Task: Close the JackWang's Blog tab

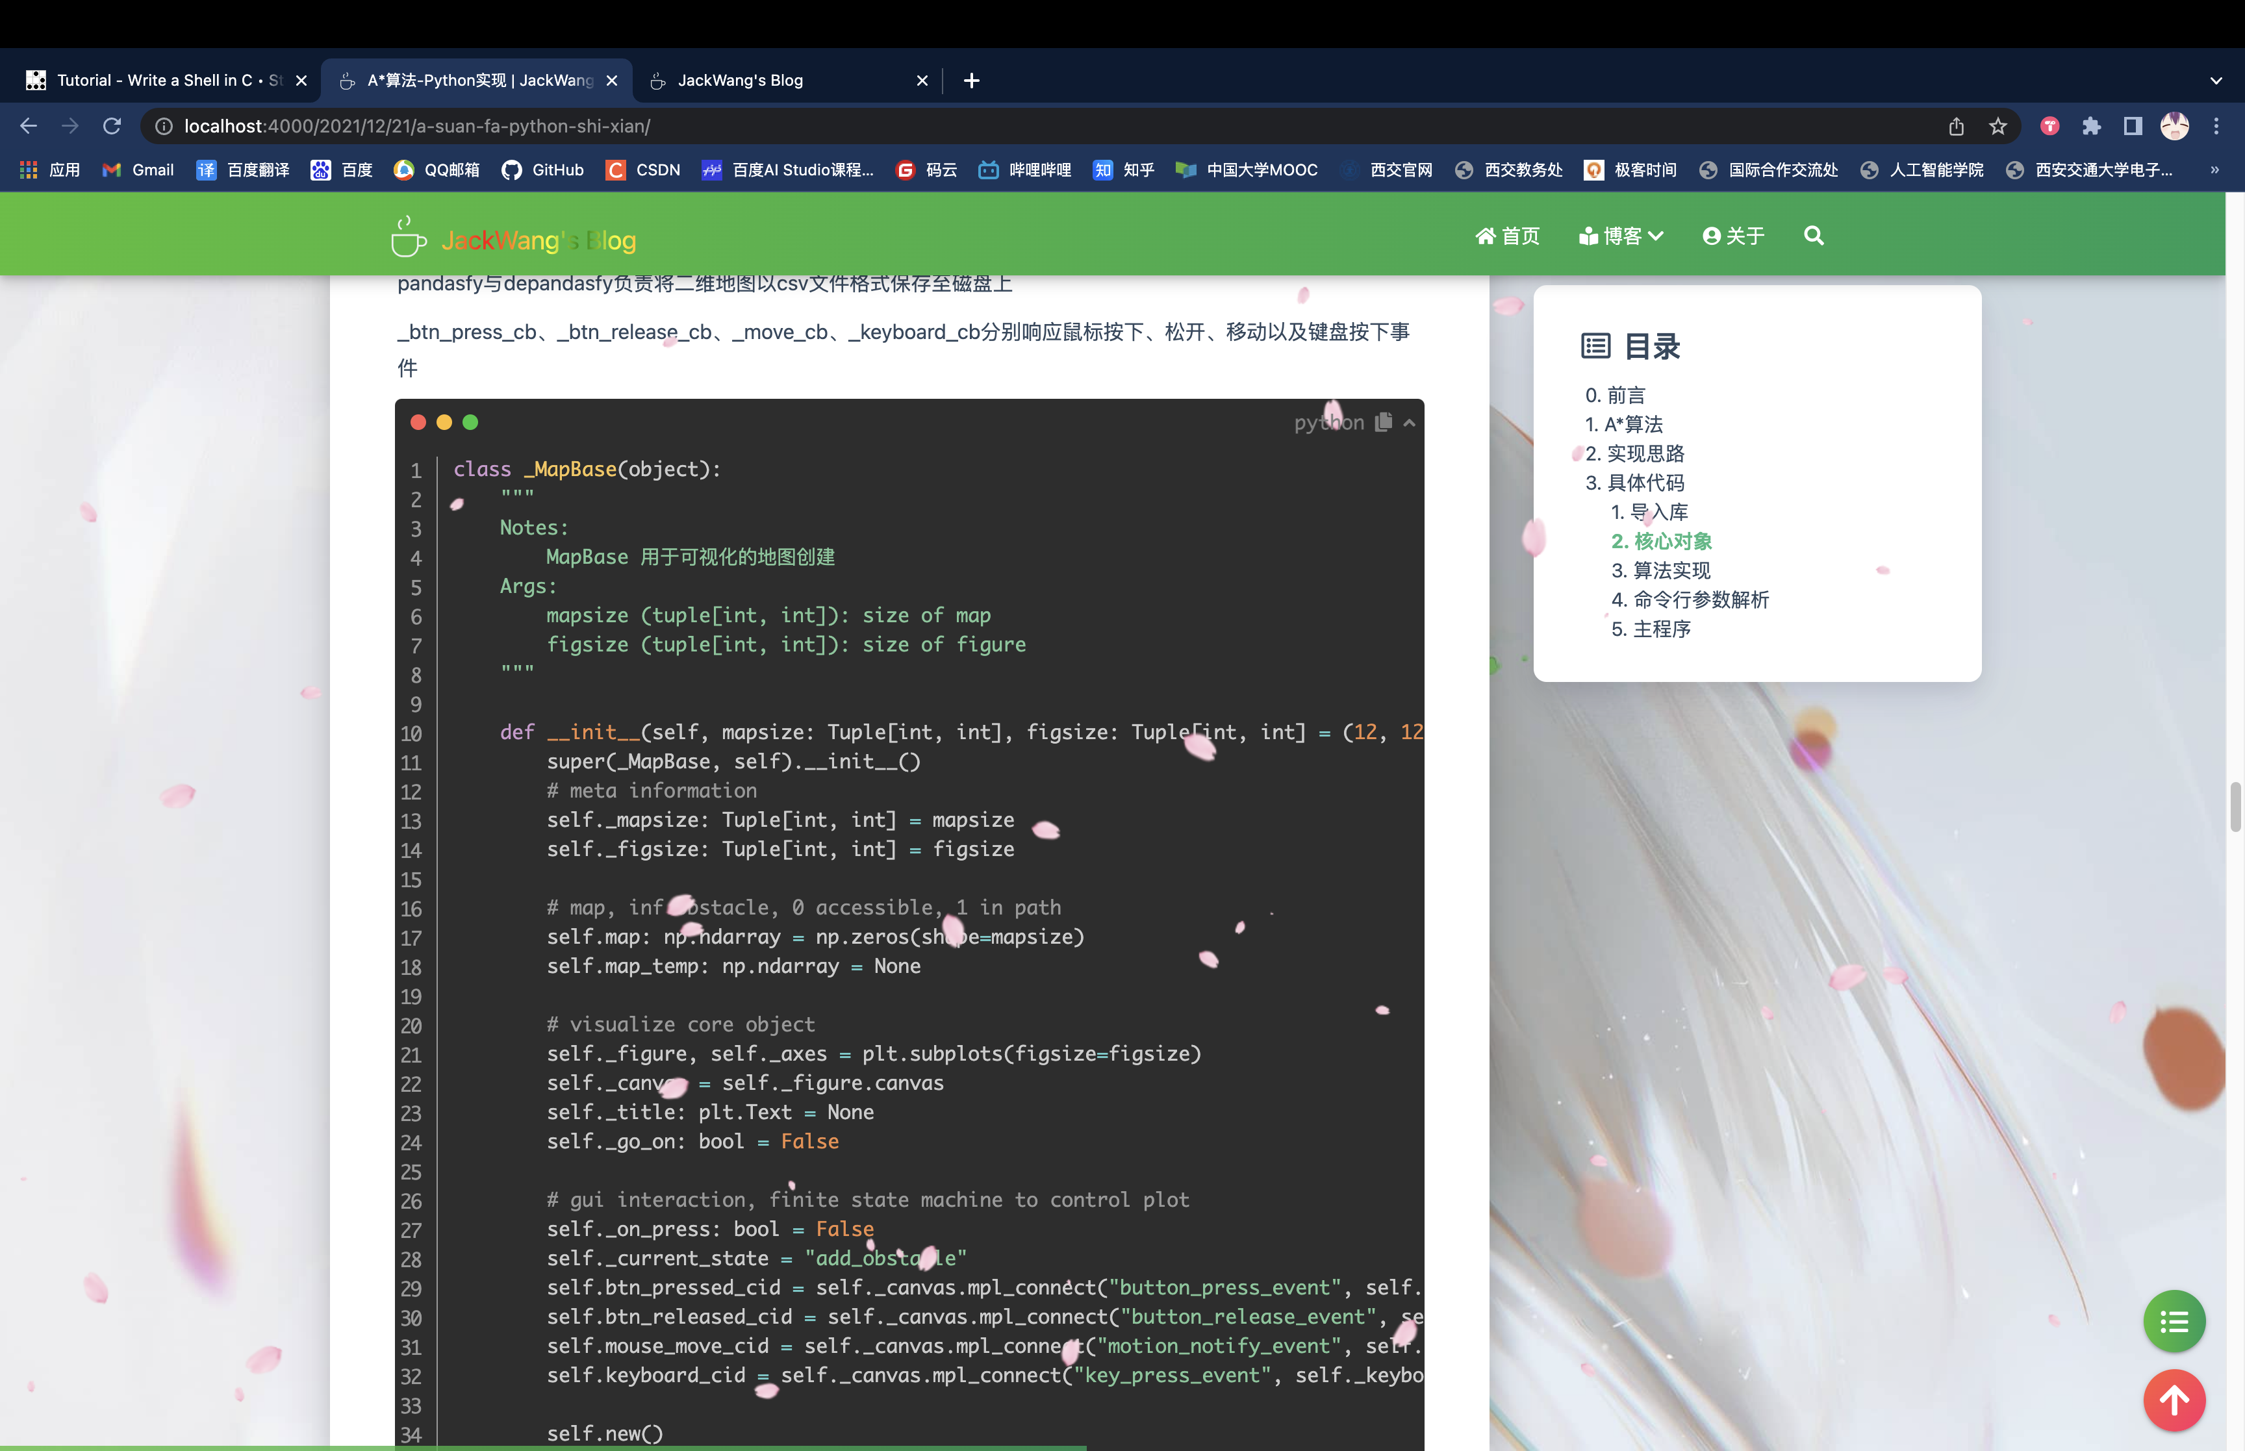Action: (x=922, y=81)
